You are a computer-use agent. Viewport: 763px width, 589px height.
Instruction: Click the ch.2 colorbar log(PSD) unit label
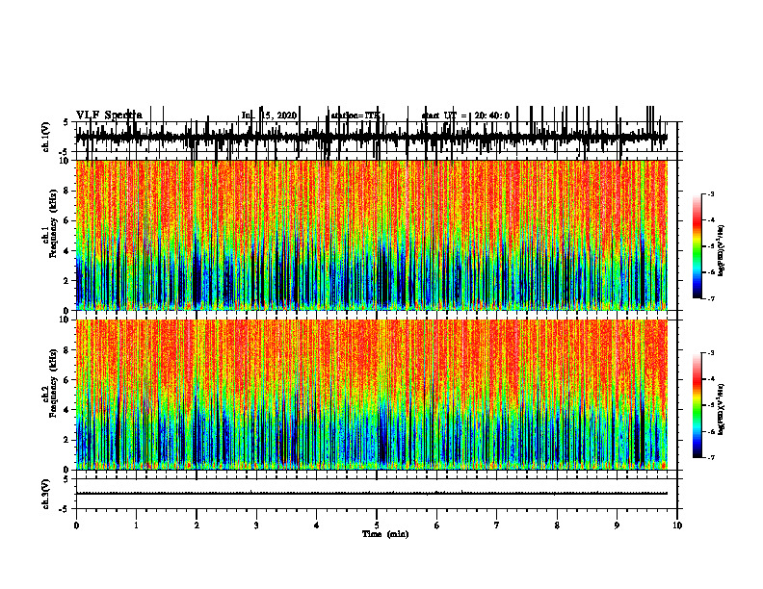pos(722,409)
